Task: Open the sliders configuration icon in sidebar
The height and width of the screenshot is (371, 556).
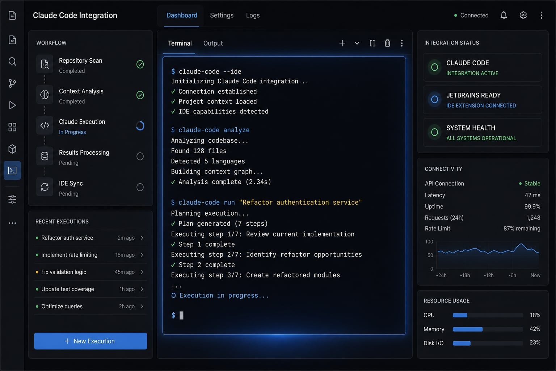Action: (x=12, y=199)
